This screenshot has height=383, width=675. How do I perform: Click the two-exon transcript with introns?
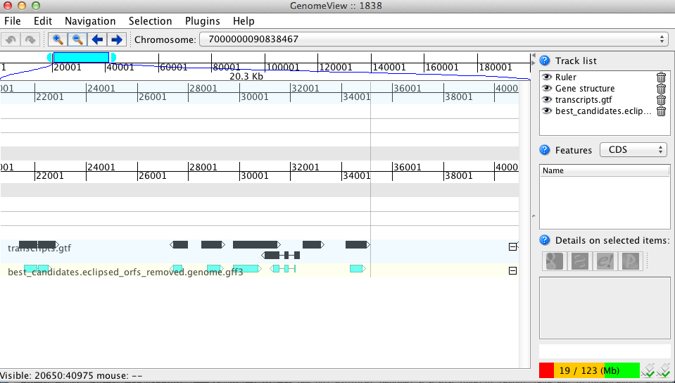click(281, 255)
